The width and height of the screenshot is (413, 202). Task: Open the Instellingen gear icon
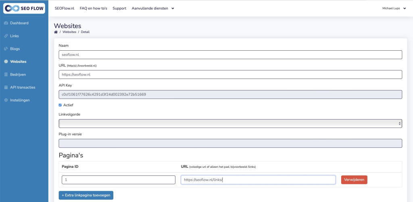(6, 100)
